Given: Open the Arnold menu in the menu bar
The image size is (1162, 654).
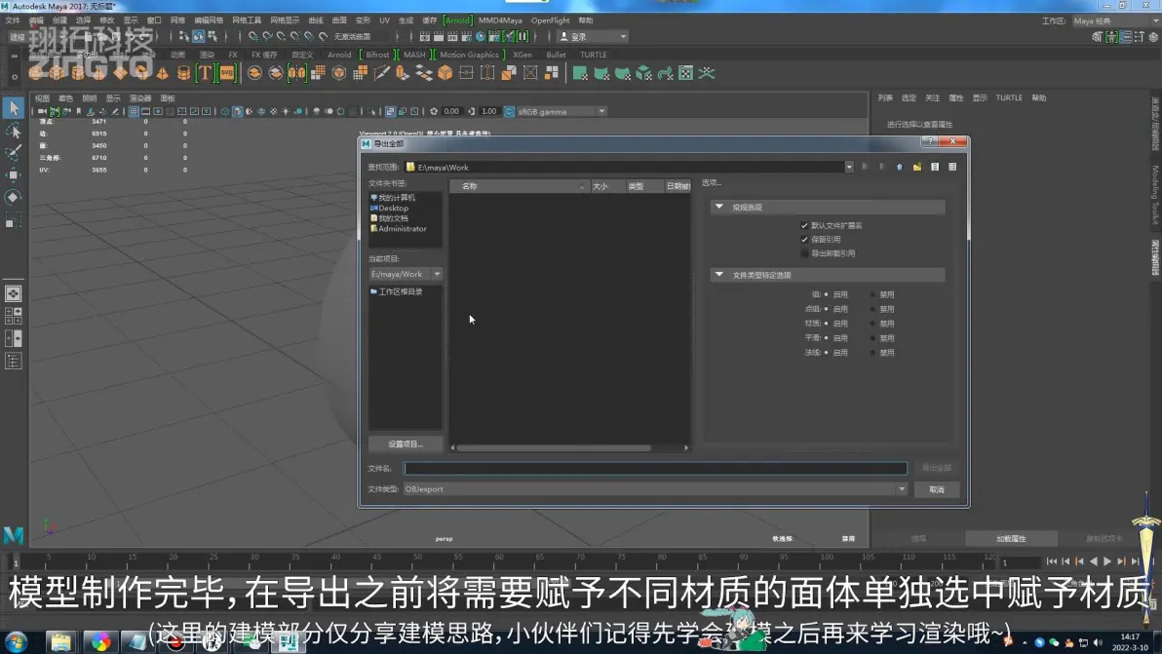Looking at the screenshot, I should pos(457,20).
